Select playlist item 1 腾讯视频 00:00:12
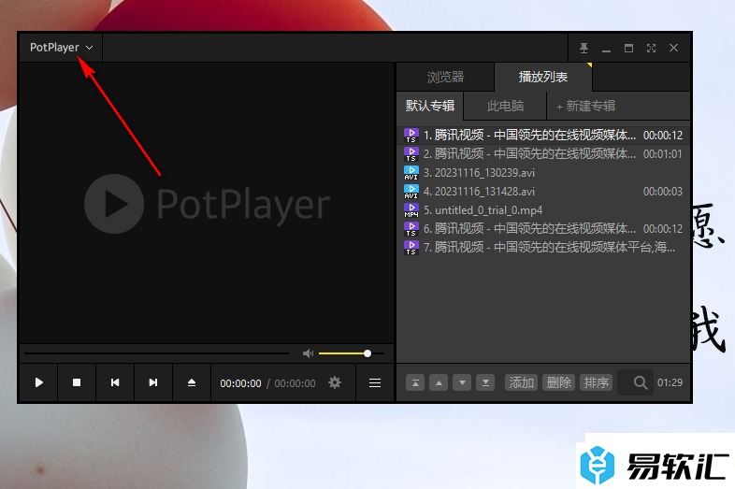Screen dimensions: 735x489 point(543,136)
